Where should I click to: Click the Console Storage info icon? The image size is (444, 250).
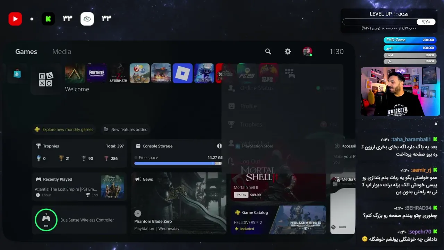click(x=219, y=146)
